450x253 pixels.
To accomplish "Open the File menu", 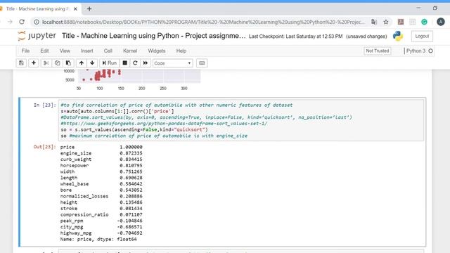I will (x=25, y=51).
